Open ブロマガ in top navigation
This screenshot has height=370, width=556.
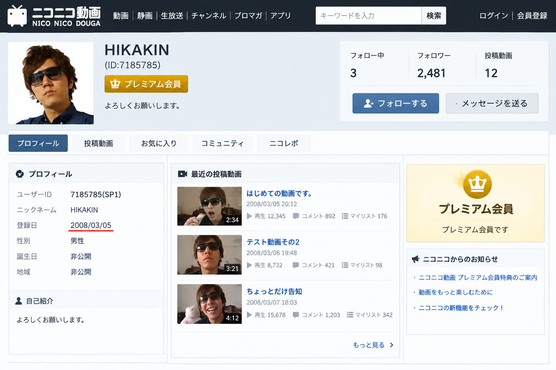tap(248, 16)
